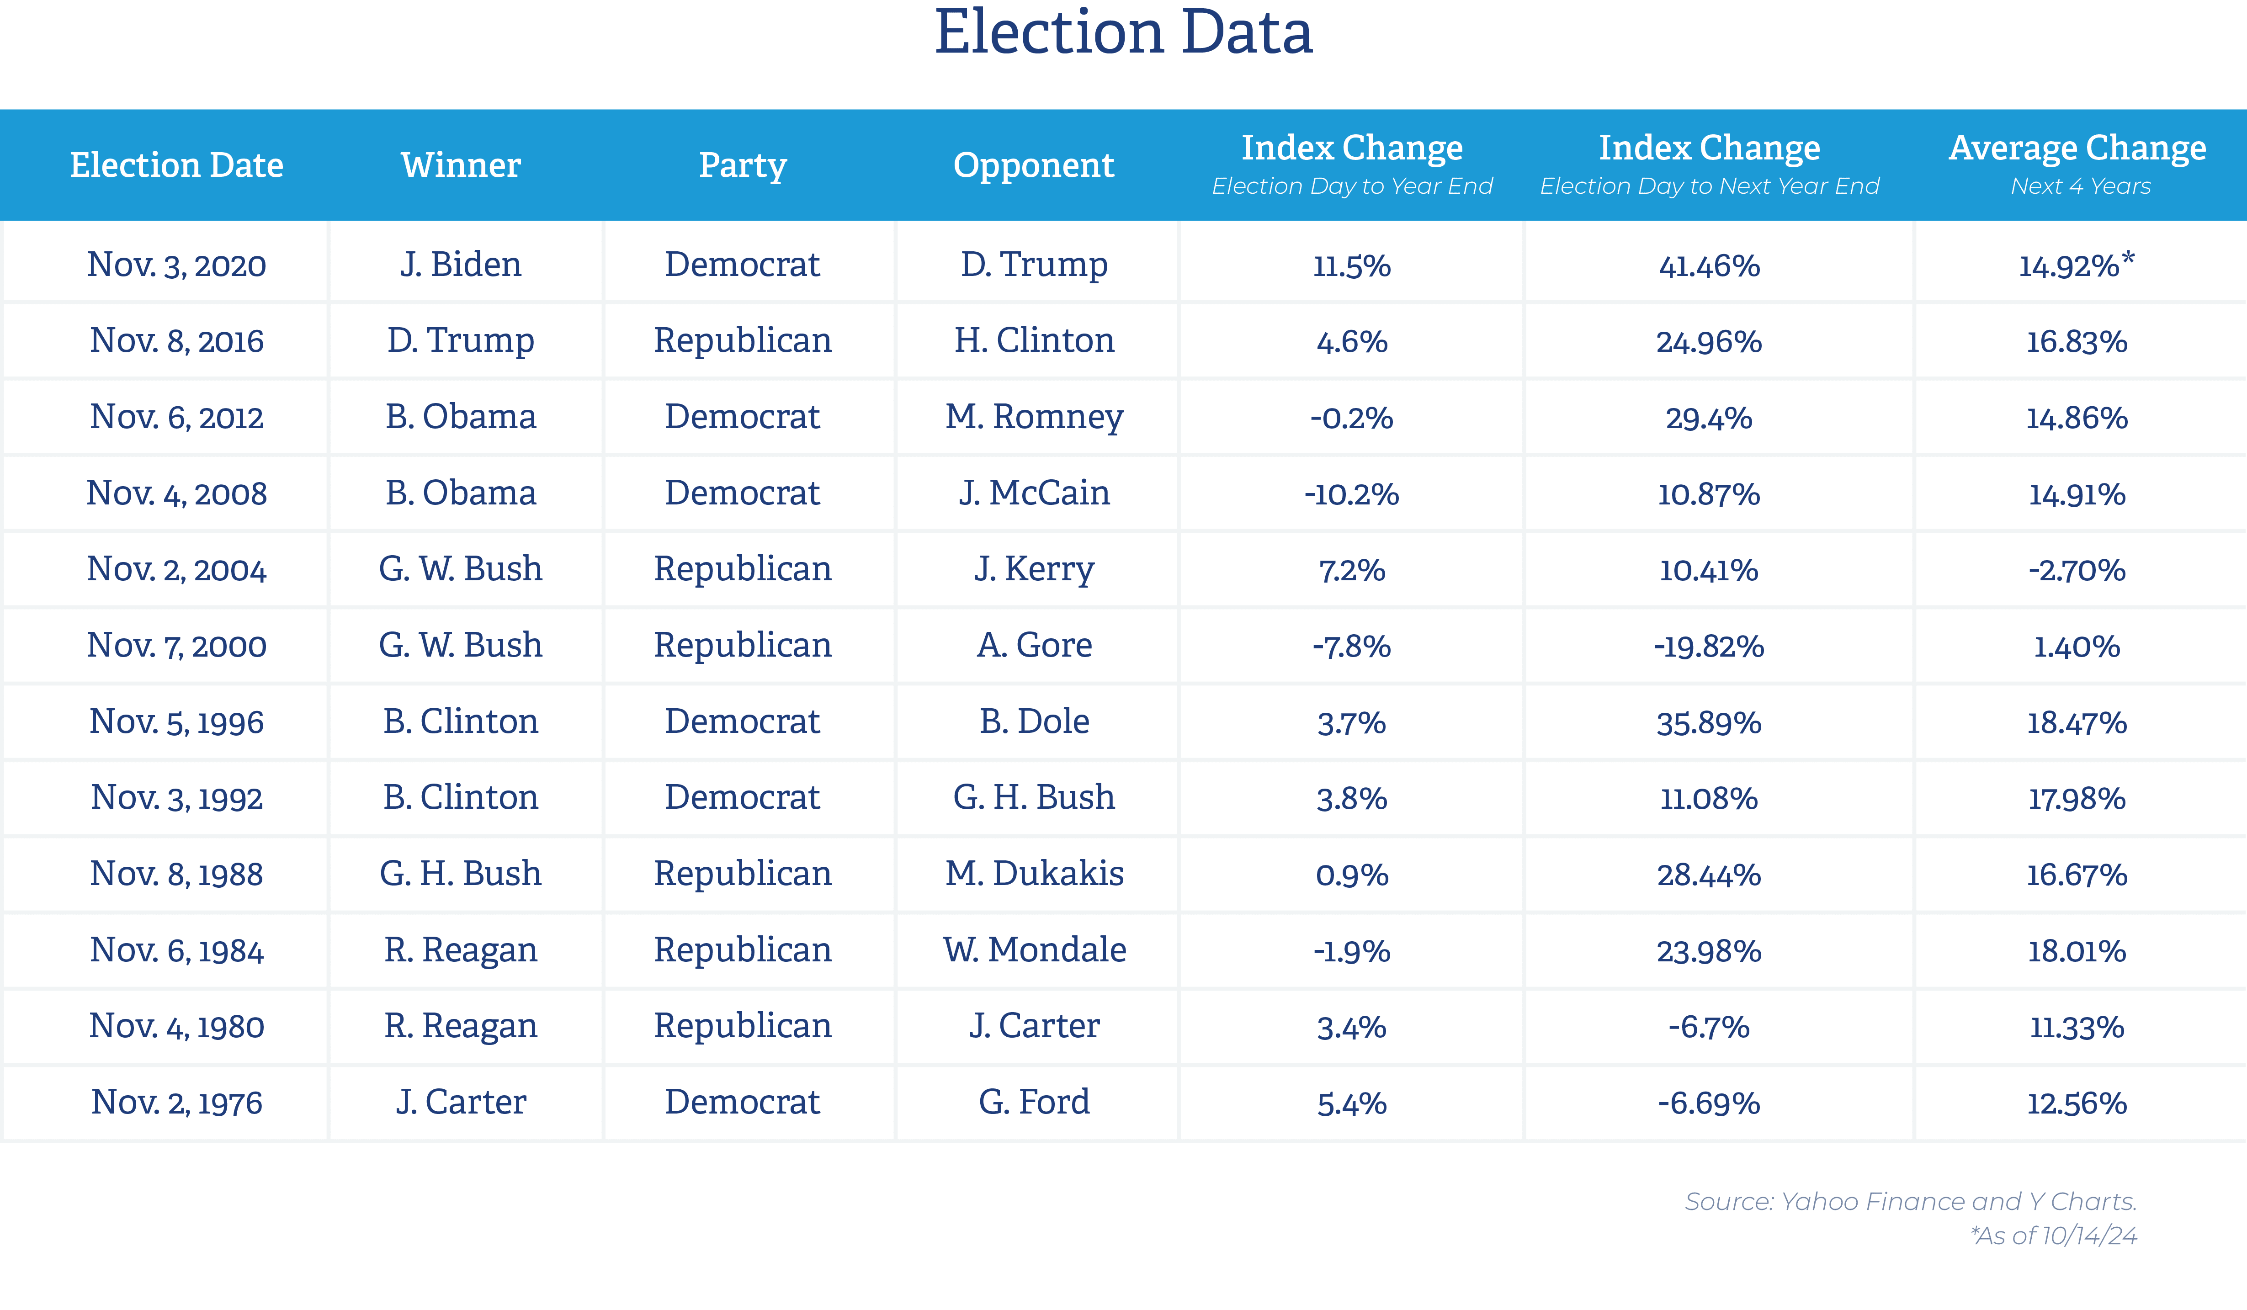The width and height of the screenshot is (2247, 1310).
Task: Click the W. Mondale opponent cell
Action: 1033,950
